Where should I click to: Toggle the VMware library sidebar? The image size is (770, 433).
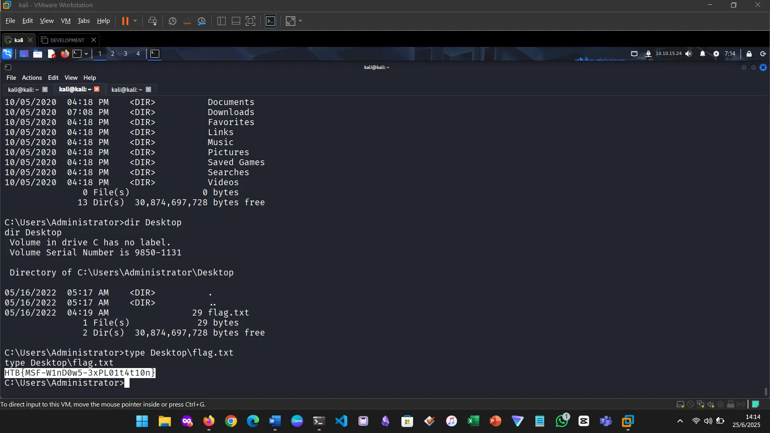coord(221,21)
